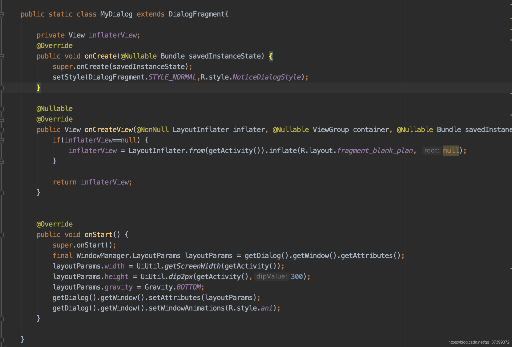
Task: Click the static keyword in class declaration
Action: [x=61, y=14]
